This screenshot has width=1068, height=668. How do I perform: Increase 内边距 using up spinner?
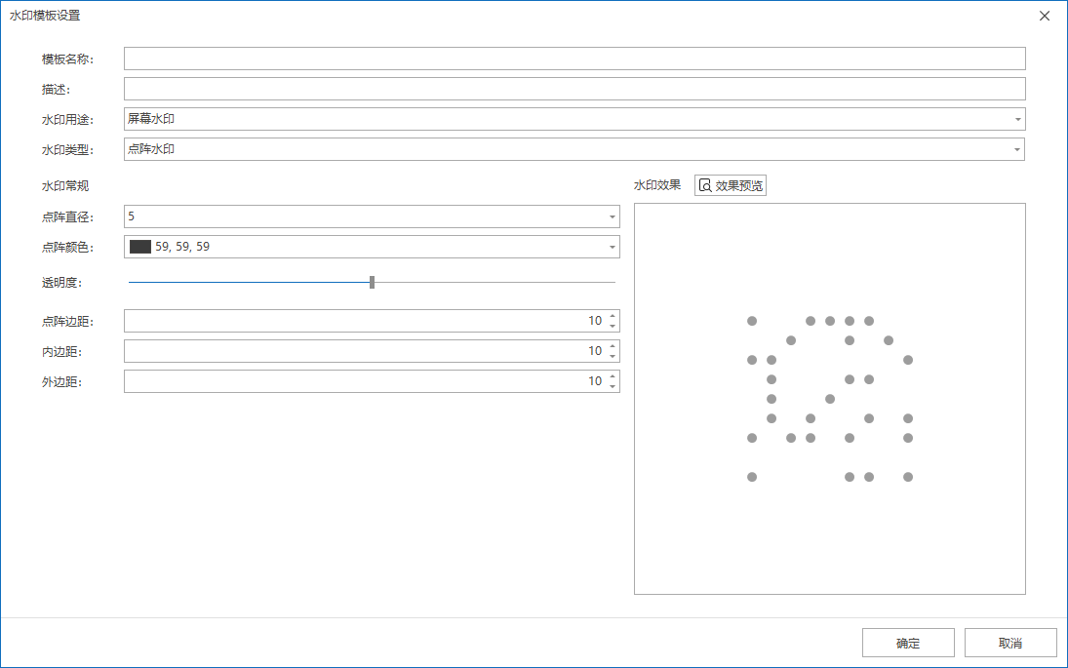coord(613,346)
